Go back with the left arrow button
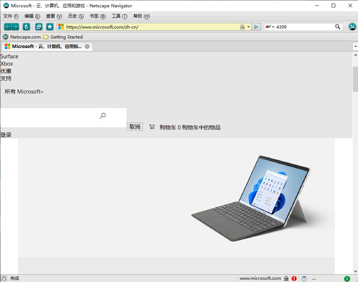The height and width of the screenshot is (282, 358). tap(8, 27)
